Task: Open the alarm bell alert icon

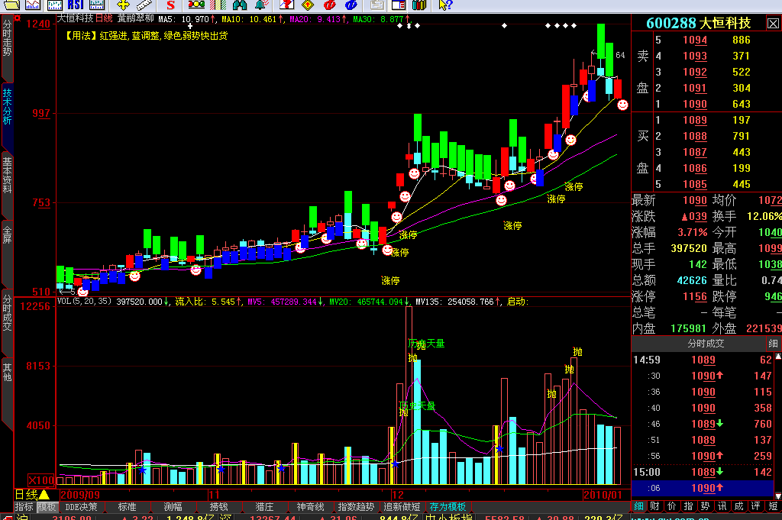Action: (x=261, y=5)
